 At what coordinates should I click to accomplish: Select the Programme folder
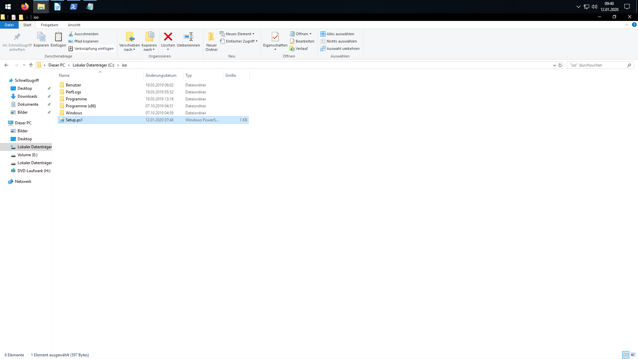pyautogui.click(x=153, y=99)
